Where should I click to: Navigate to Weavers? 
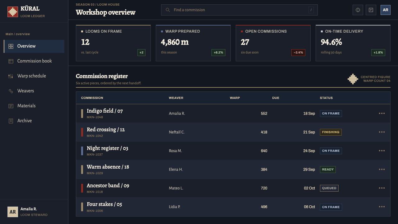coord(34,91)
